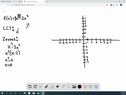Screen dimensions: 126x95
Task: Open the shapes tool
Action: coord(52,87)
